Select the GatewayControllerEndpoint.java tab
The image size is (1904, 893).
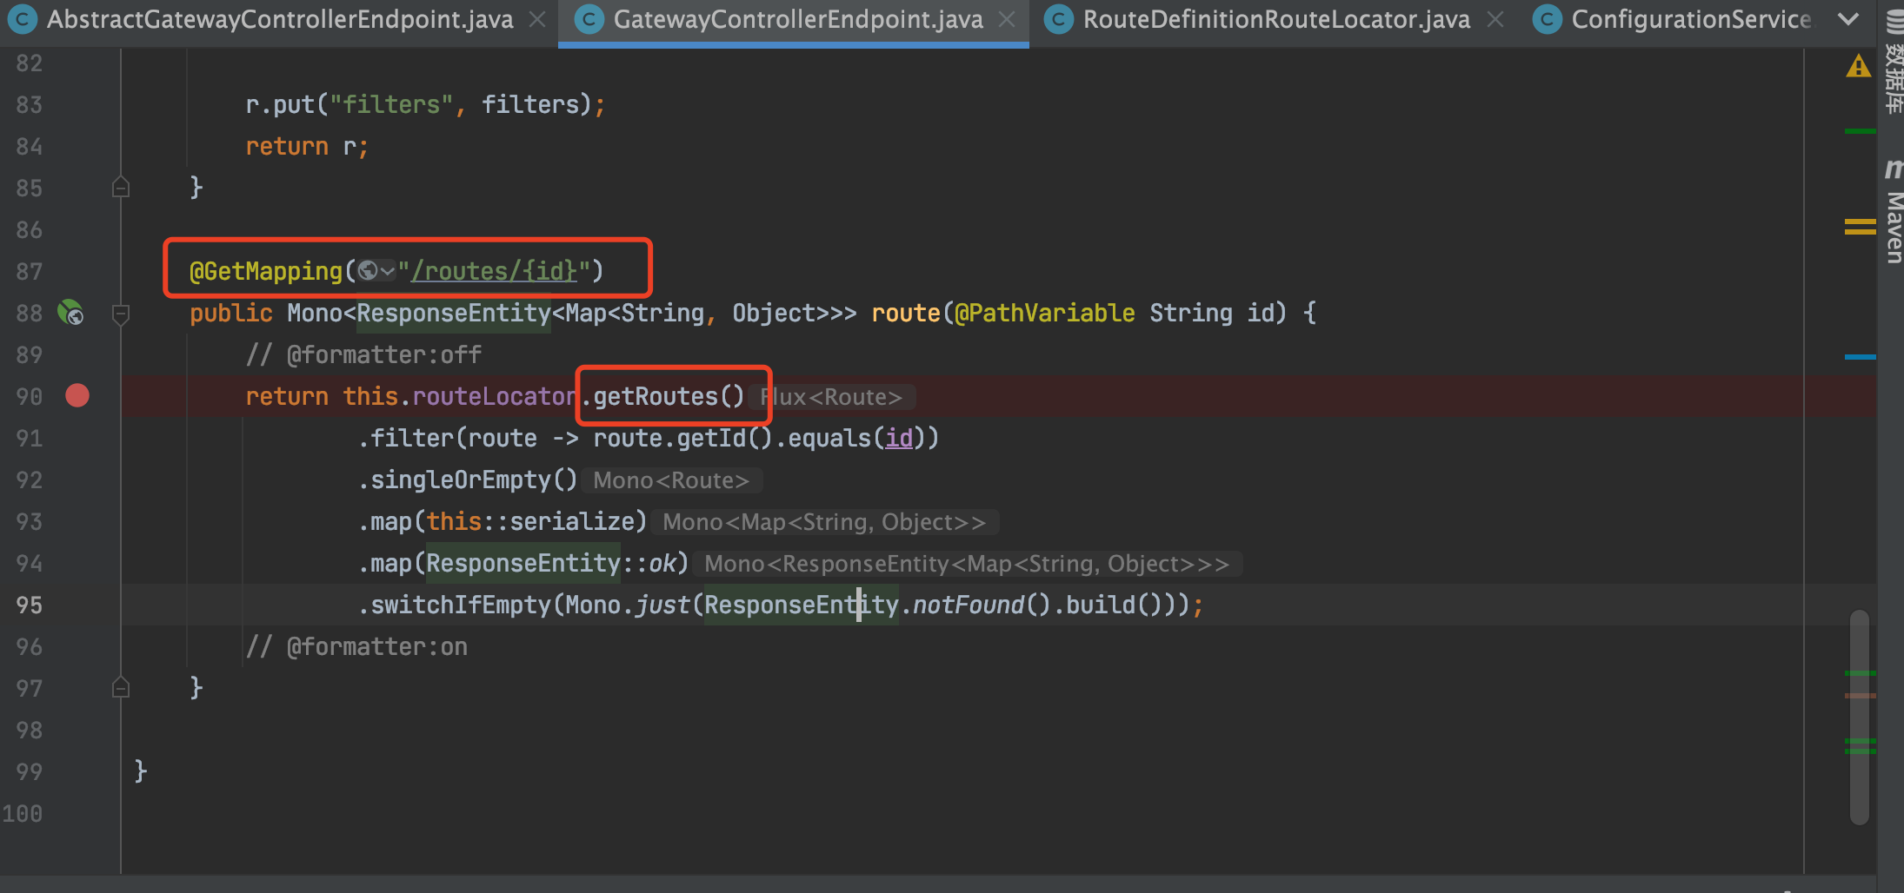tap(797, 19)
